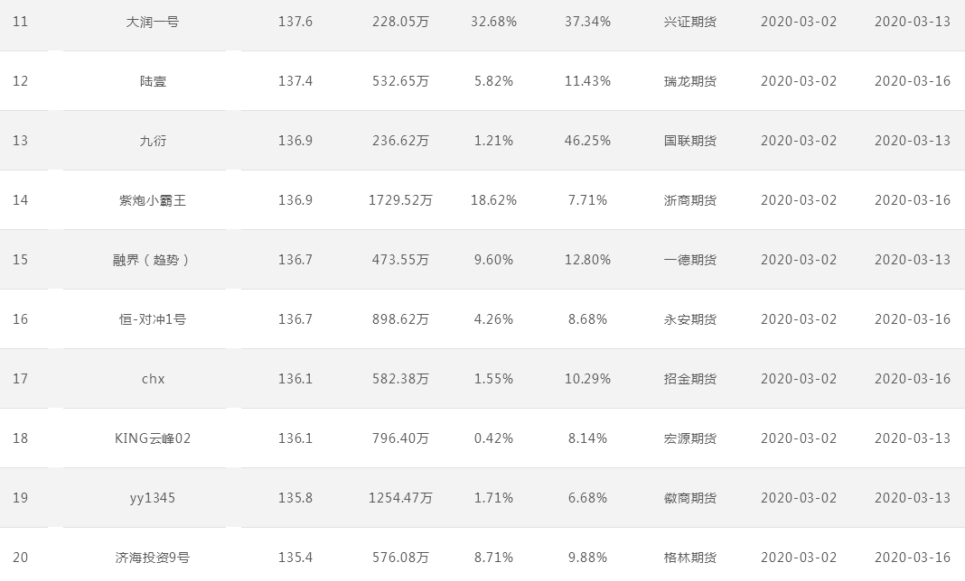
Task: Click the 浙商期货 company cell
Action: coord(690,200)
